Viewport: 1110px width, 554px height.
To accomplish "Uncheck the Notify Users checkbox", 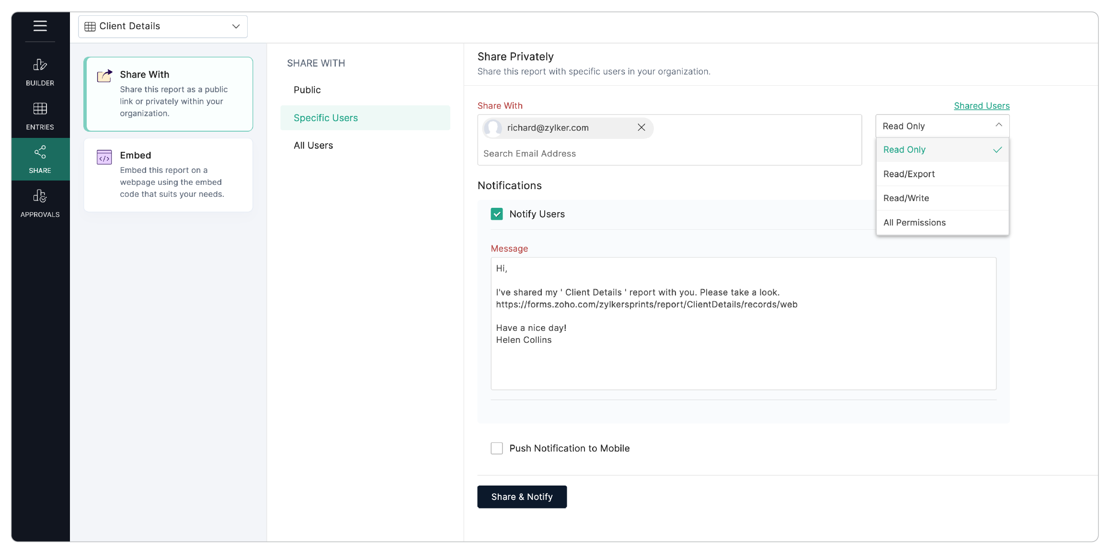I will pyautogui.click(x=497, y=214).
